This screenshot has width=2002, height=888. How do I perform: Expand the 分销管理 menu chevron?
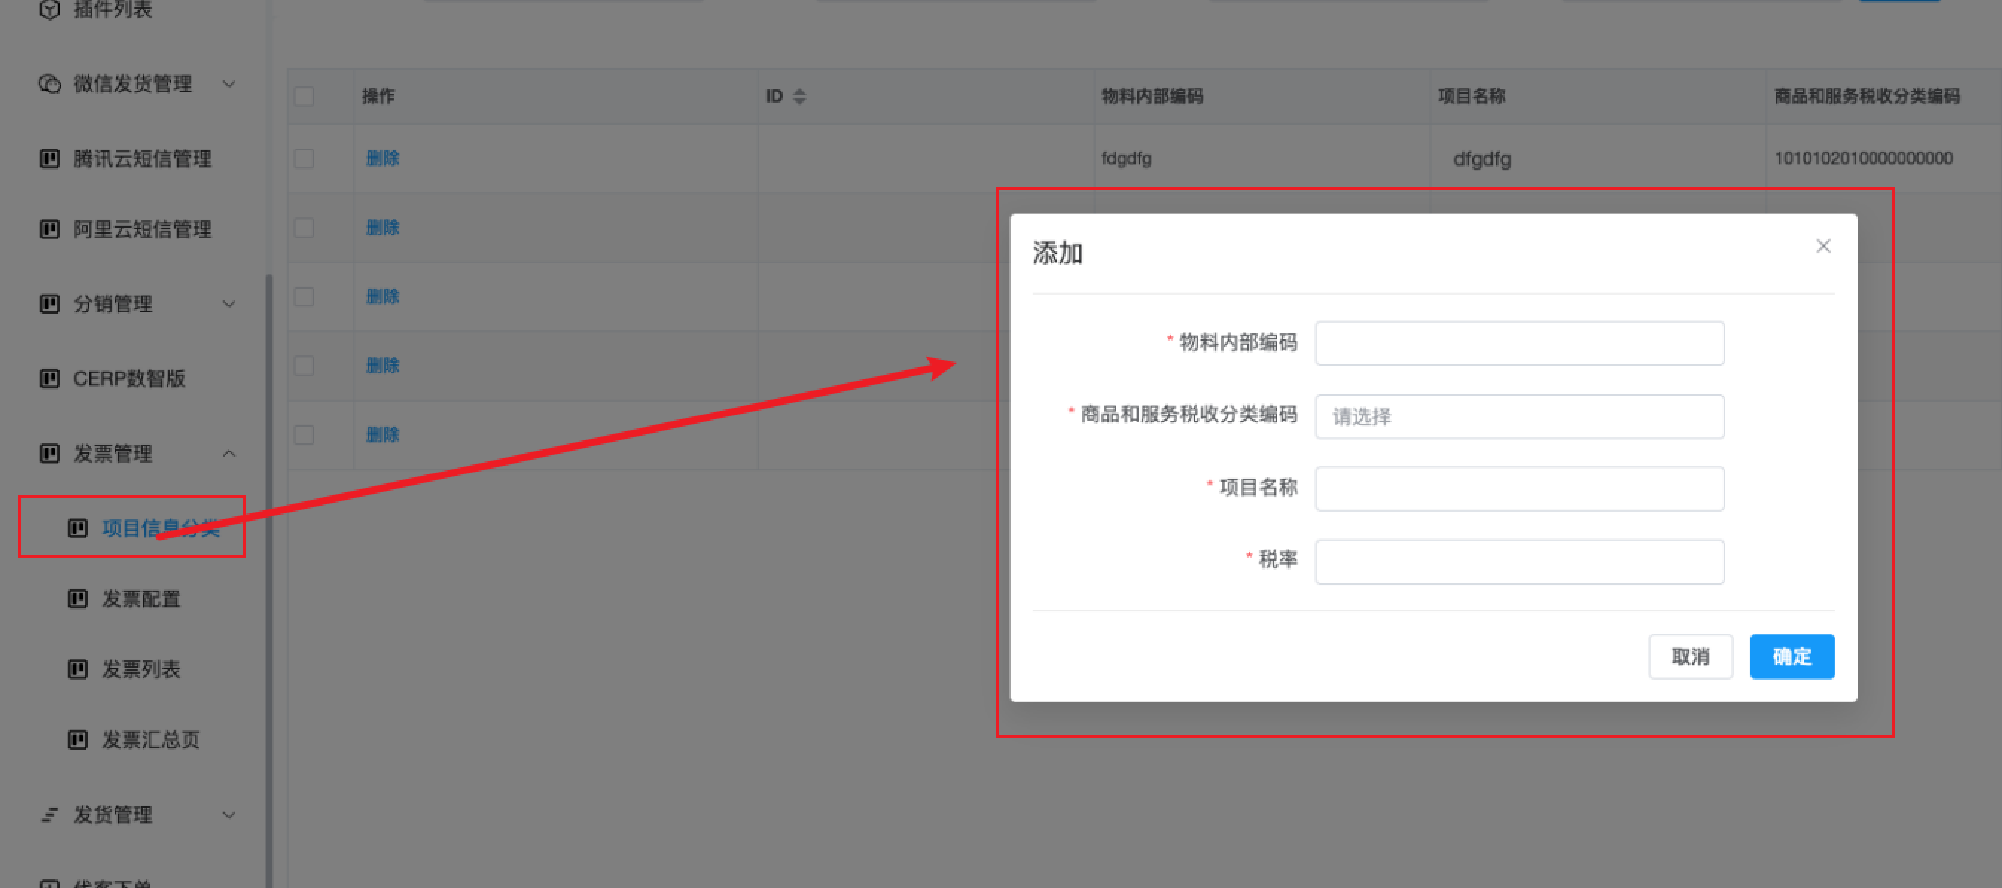click(229, 303)
